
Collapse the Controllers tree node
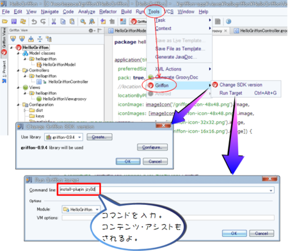click(18, 70)
